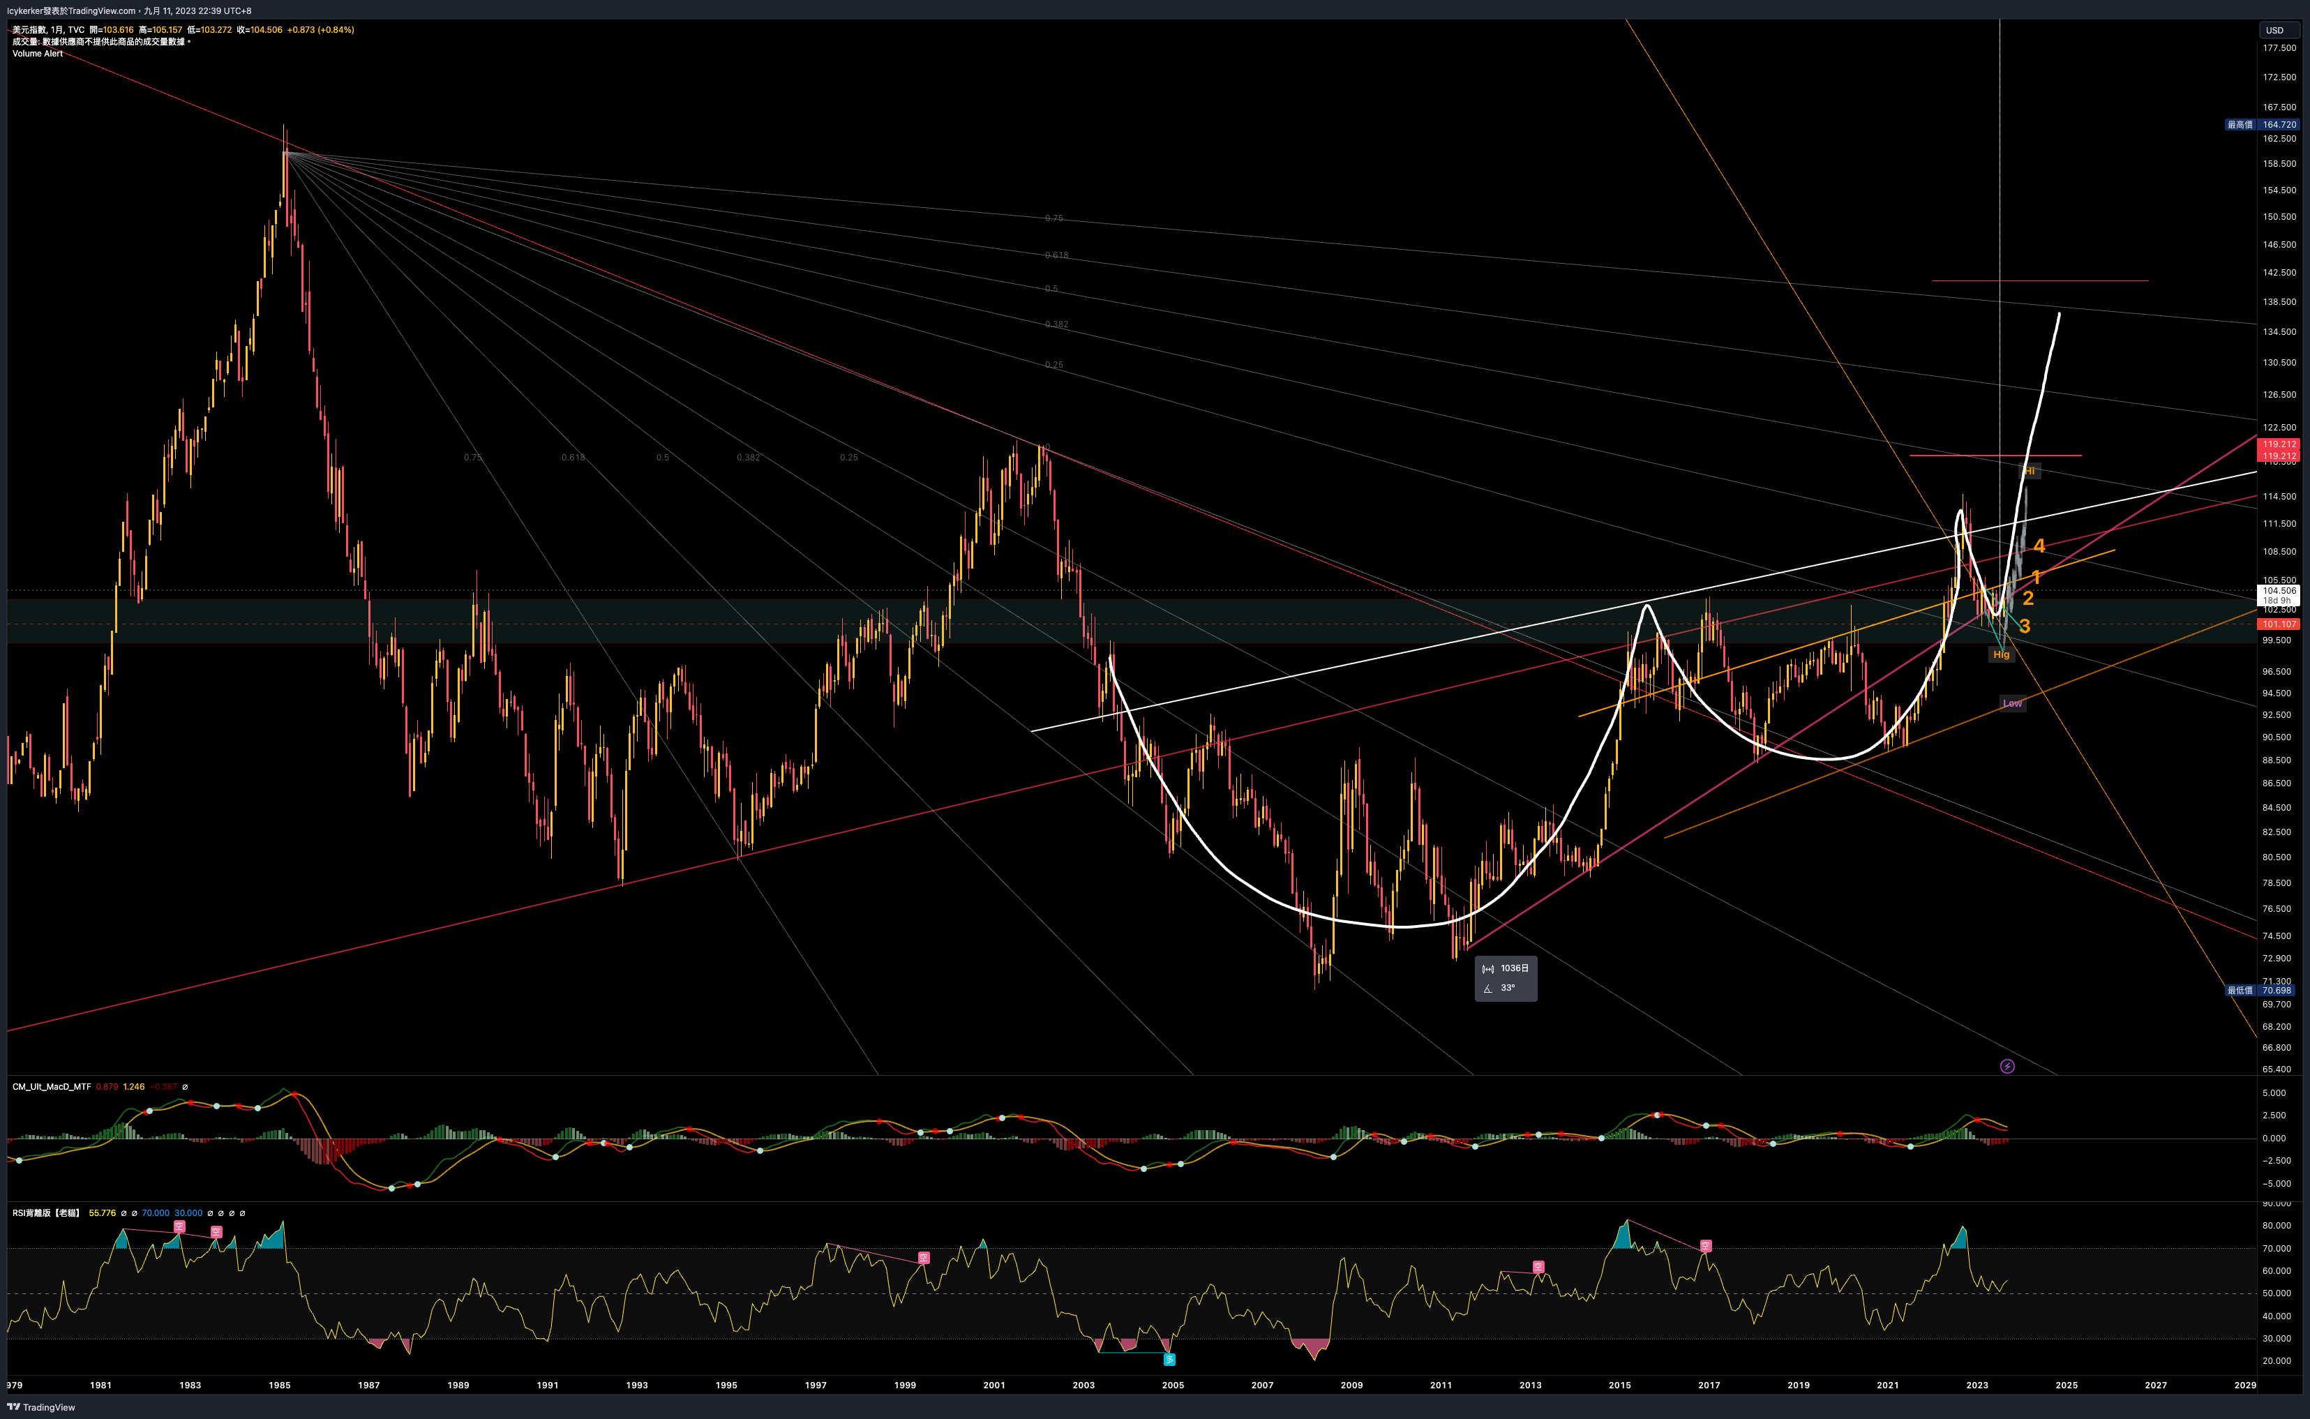Click the 2023 label on the time axis
Screen dimensions: 2310x1419
pos(1977,1386)
